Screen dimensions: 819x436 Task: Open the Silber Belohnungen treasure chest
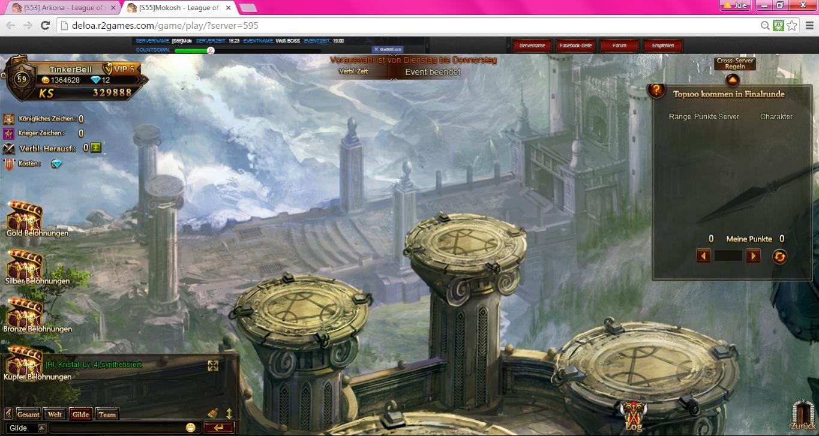25,264
